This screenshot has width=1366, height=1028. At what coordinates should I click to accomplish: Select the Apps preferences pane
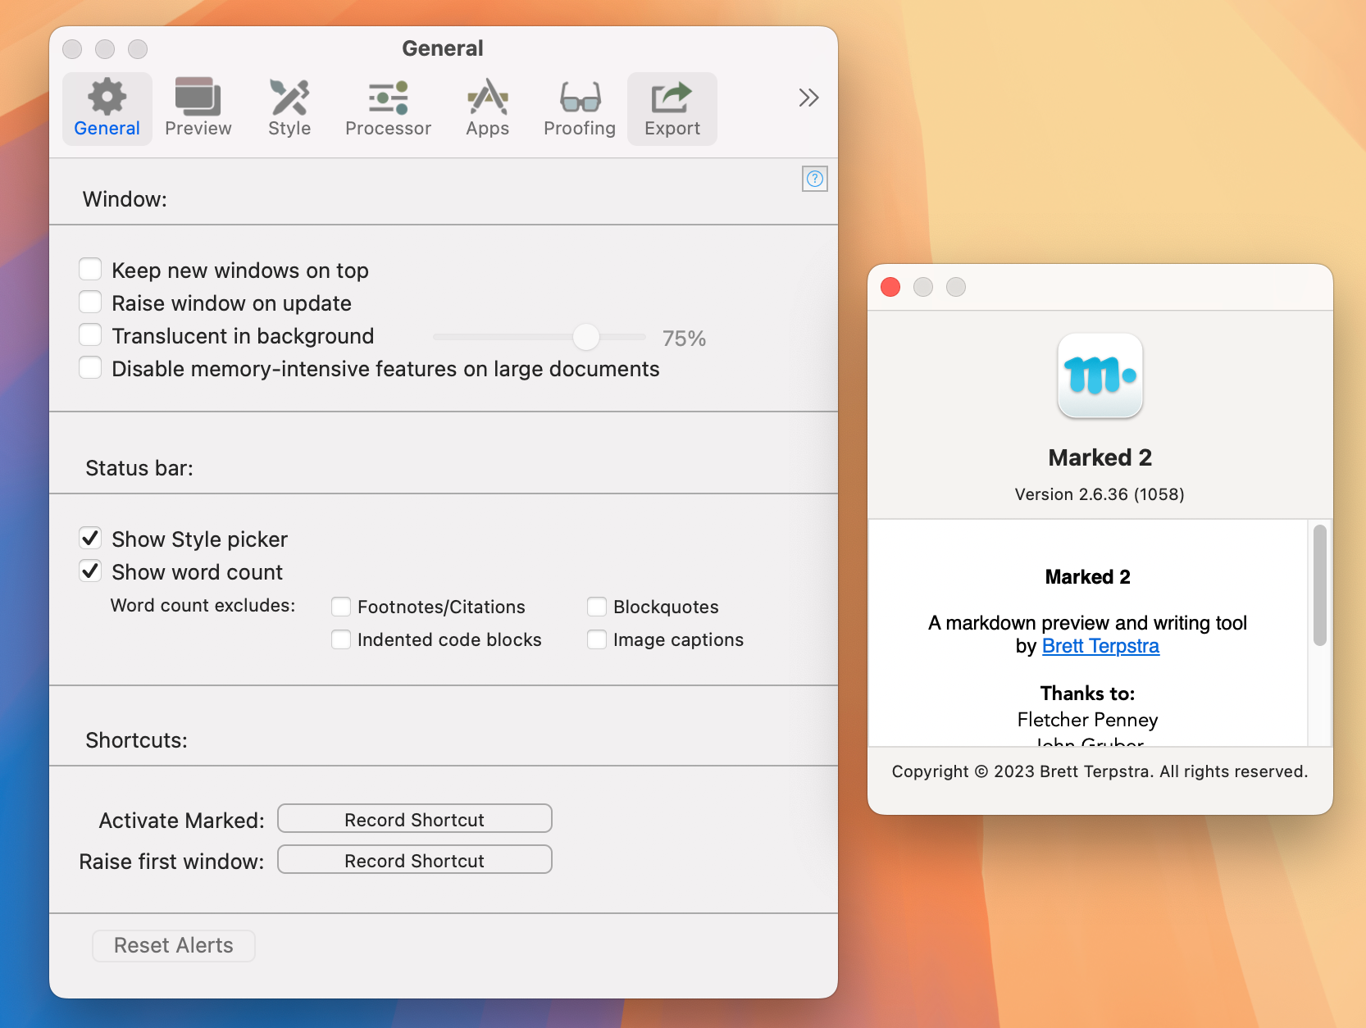click(488, 109)
